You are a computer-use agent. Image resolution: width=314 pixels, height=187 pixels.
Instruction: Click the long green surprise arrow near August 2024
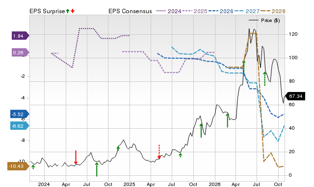pyautogui.click(x=97, y=169)
